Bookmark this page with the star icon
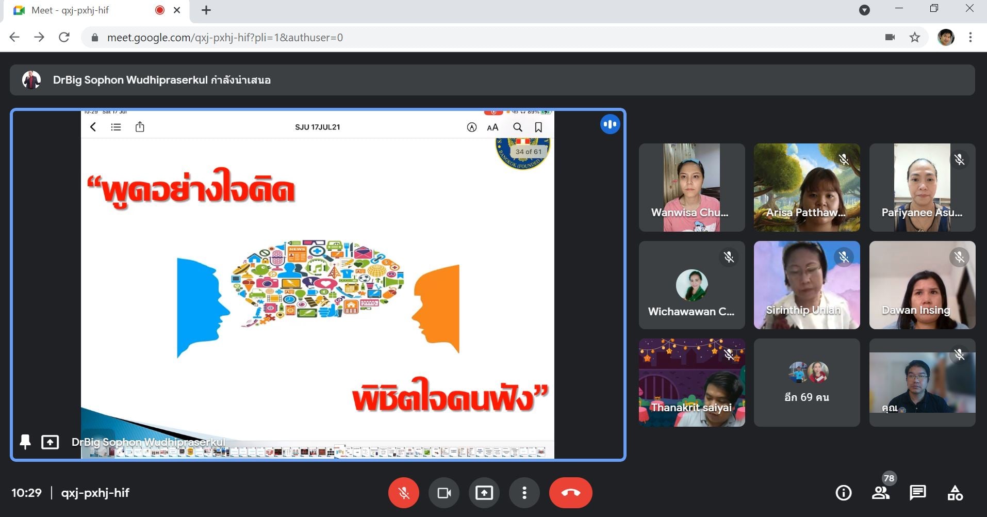 915,37
